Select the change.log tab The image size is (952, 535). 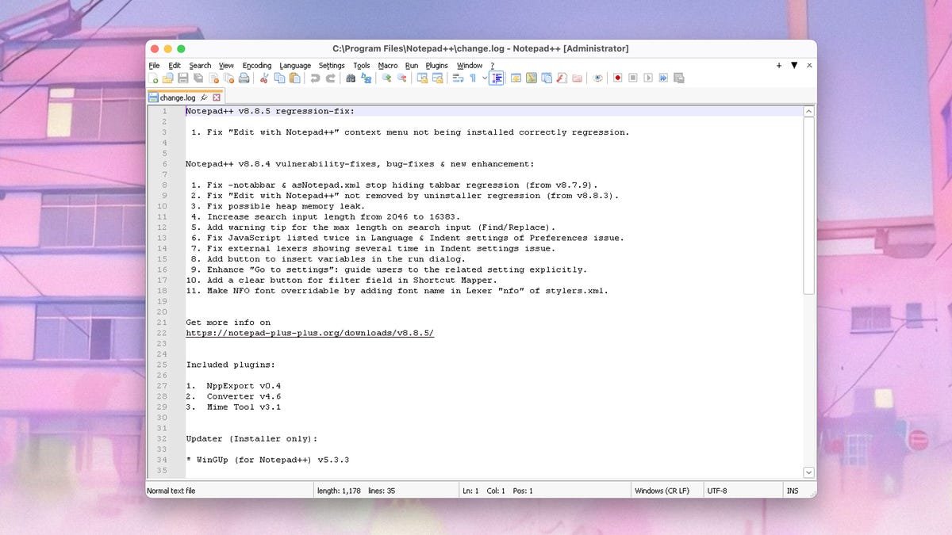click(x=176, y=97)
